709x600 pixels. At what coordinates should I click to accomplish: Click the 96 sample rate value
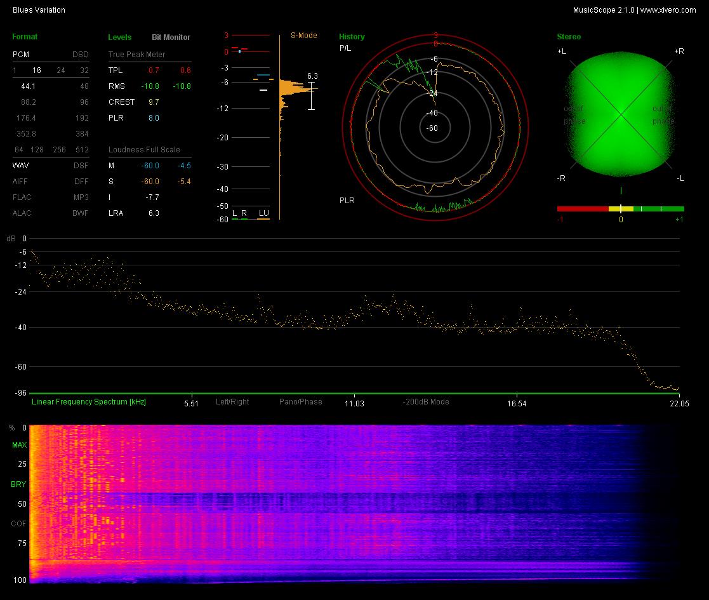click(x=84, y=102)
